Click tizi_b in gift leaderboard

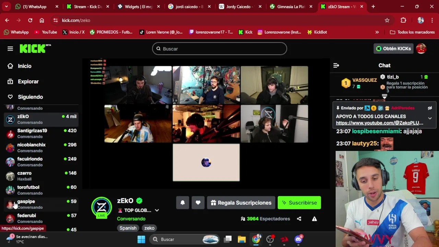coord(393,77)
